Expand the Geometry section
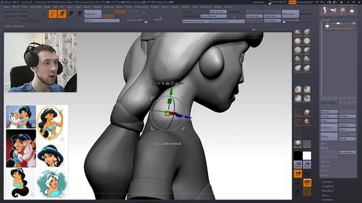The width and height of the screenshot is (362, 203). click(327, 182)
